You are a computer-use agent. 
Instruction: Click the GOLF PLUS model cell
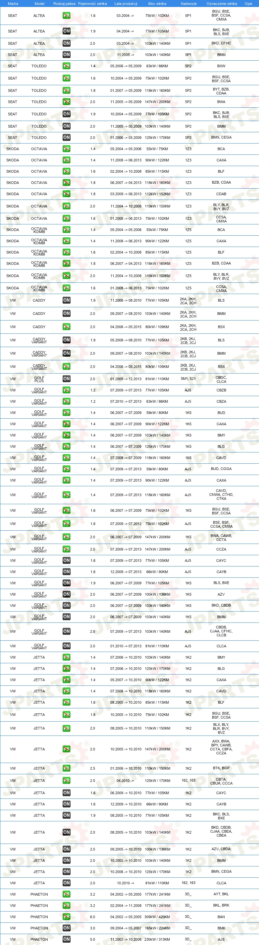coord(39,379)
